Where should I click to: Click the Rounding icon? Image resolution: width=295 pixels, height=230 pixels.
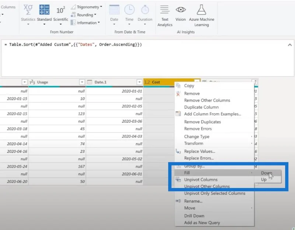click(x=73, y=15)
